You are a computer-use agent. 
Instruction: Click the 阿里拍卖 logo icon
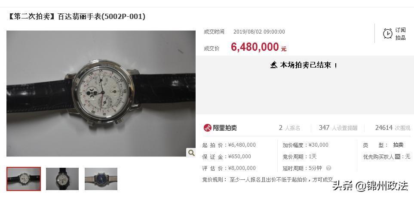[207, 128]
